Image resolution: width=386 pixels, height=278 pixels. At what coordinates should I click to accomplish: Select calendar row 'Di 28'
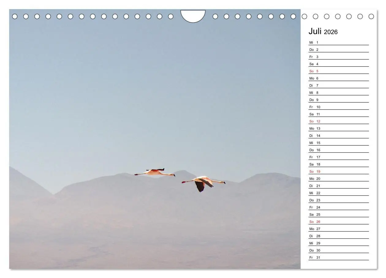(339, 236)
